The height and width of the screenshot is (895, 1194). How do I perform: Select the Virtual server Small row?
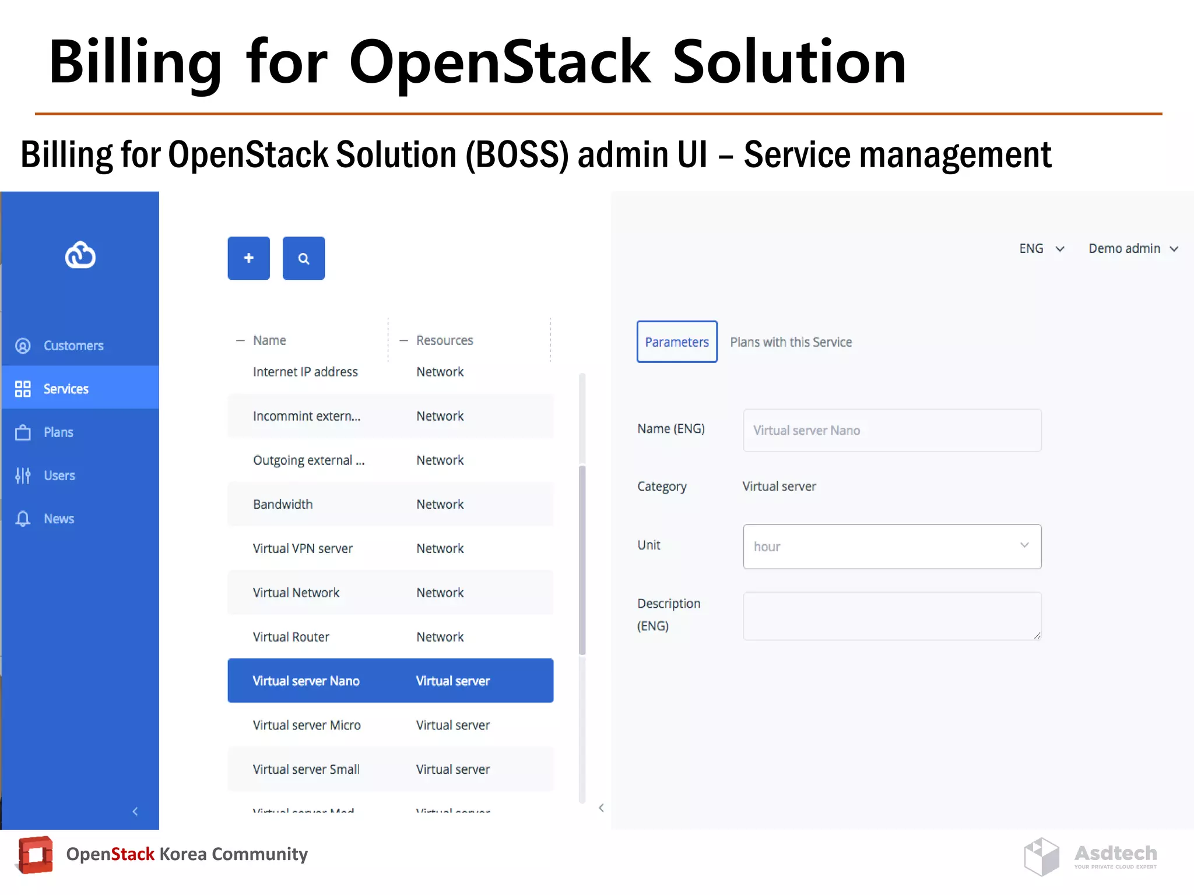click(x=391, y=769)
